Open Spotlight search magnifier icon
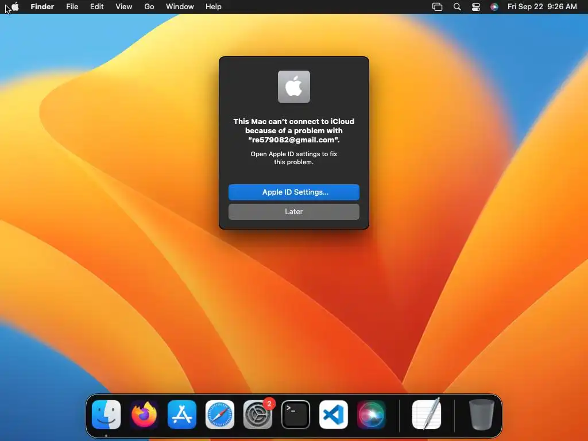Image resolution: width=588 pixels, height=441 pixels. [457, 7]
